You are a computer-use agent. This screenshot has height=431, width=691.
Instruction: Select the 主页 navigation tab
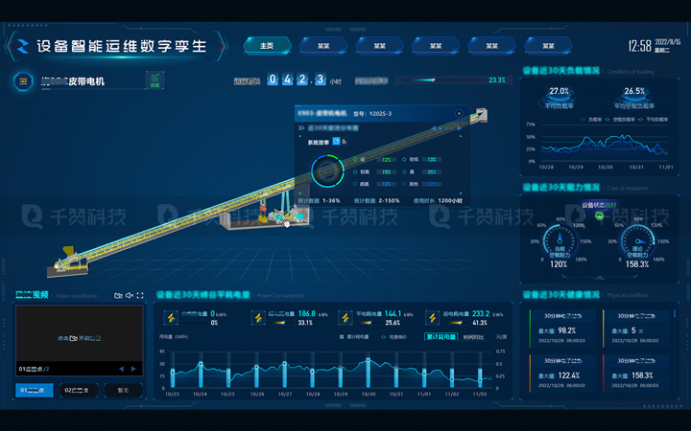(267, 45)
